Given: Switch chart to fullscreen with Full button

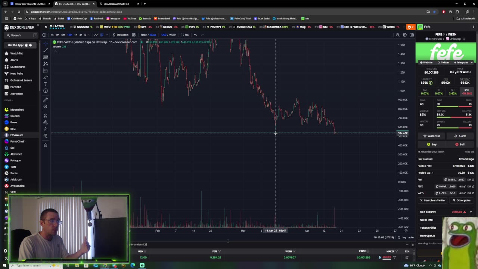Looking at the screenshot, I should [185, 35].
